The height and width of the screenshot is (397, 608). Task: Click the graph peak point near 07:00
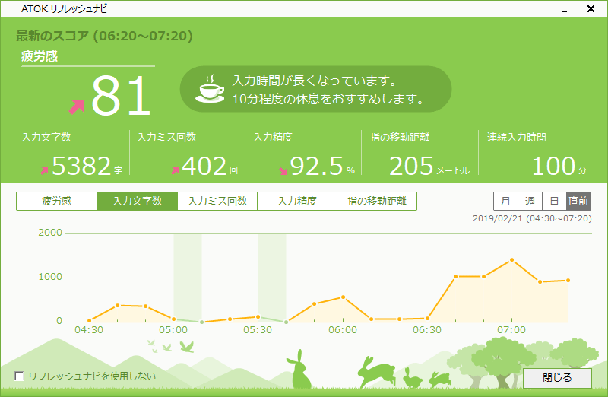(x=511, y=259)
